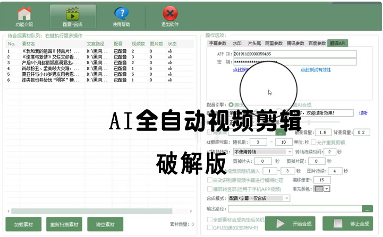The image size is (383, 237).
Task: Select row 连央视也开始玩"明学"梗
Action: pyautogui.click(x=100, y=80)
